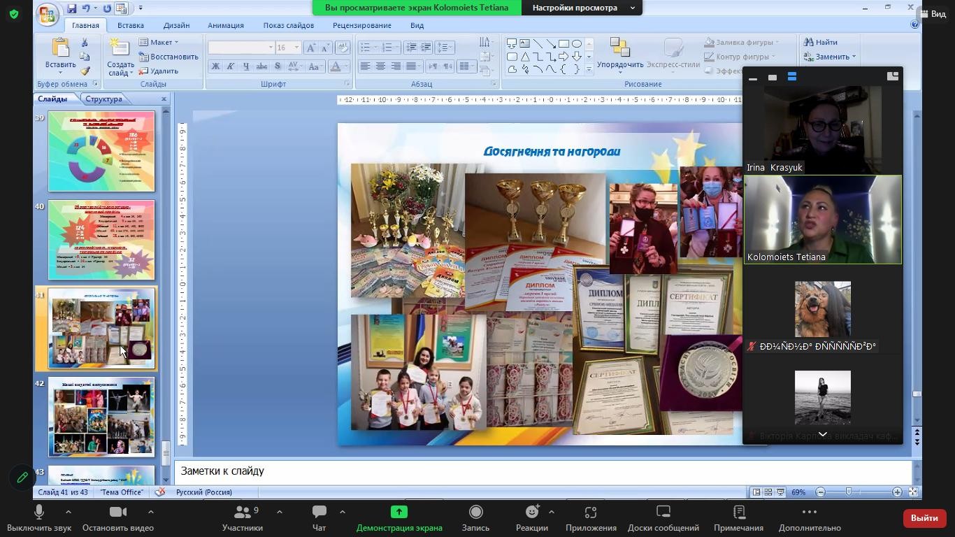Image resolution: width=955 pixels, height=537 pixels.
Task: Click the Вставить paste icon
Action: (60, 49)
